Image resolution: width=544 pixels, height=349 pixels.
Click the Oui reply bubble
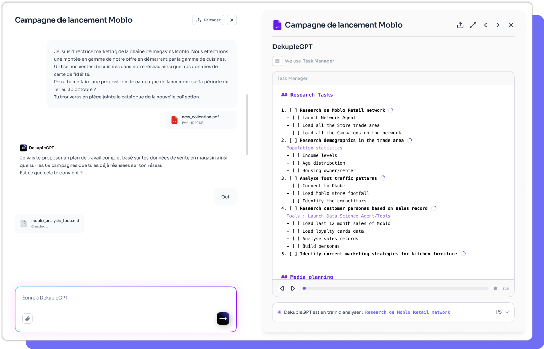tap(225, 197)
